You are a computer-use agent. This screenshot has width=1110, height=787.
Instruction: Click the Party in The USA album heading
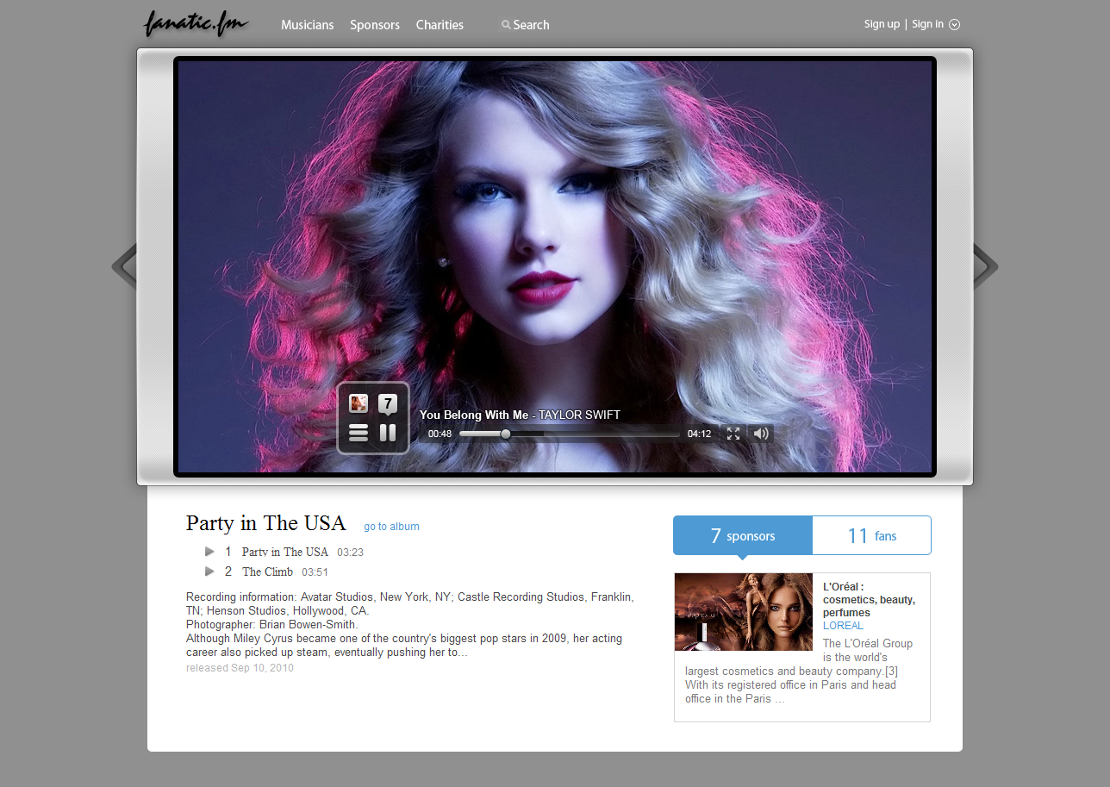(265, 523)
